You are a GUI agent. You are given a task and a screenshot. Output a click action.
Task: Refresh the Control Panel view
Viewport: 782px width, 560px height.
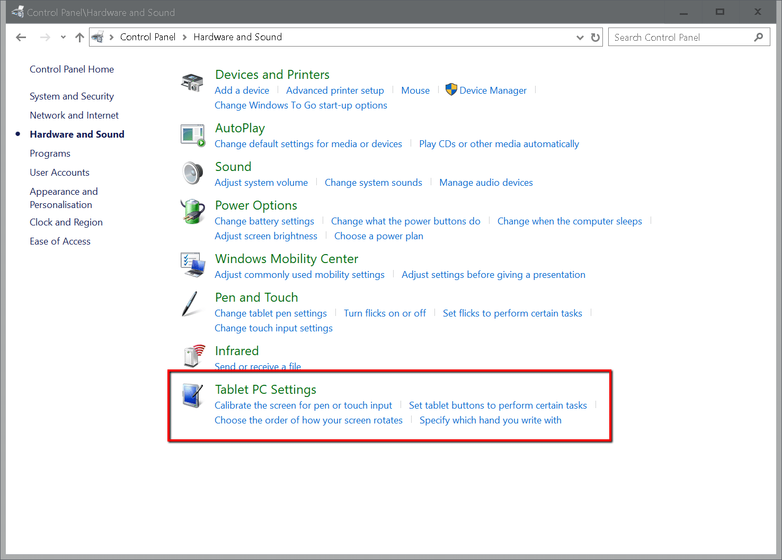point(596,37)
